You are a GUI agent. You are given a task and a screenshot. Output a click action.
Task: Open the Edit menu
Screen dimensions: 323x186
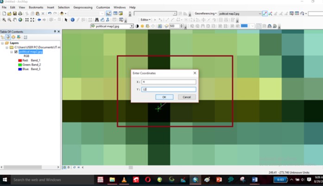(x=13, y=7)
